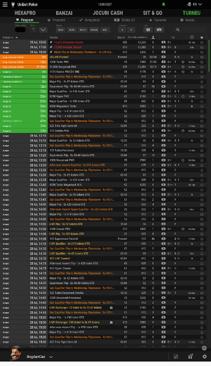Expand the filters chevron panel
Image resolution: width=211 pixels, height=366 pixels.
pos(43,30)
